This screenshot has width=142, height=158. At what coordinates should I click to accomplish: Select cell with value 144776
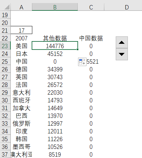click(55, 45)
